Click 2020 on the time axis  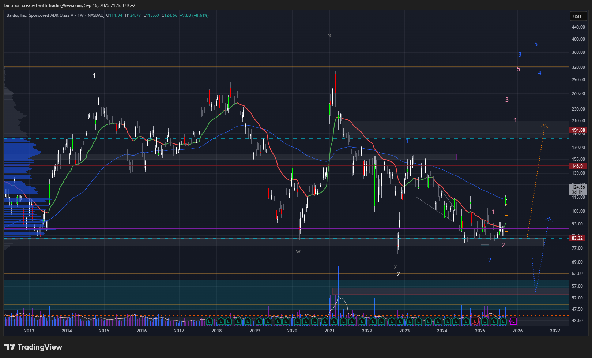(x=292, y=331)
